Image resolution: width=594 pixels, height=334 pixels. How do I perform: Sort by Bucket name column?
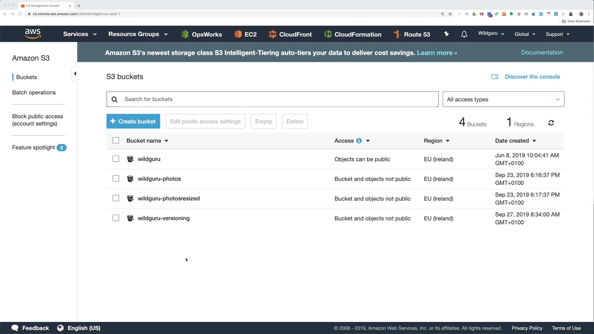pos(147,141)
